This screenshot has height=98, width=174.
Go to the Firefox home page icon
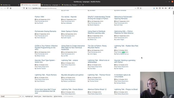click(x=11, y=8)
